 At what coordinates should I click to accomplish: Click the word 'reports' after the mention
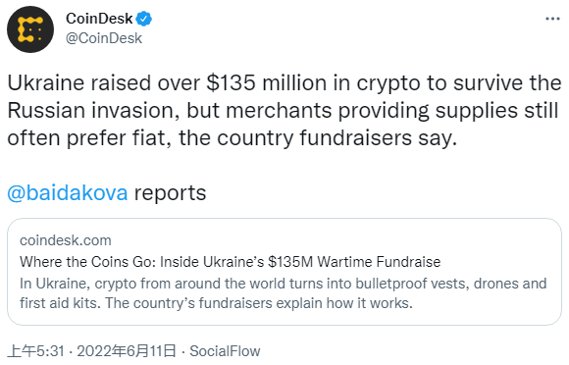point(170,192)
